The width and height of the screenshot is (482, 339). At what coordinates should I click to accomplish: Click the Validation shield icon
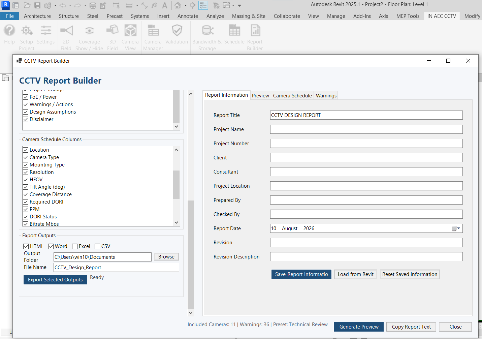pyautogui.click(x=177, y=31)
